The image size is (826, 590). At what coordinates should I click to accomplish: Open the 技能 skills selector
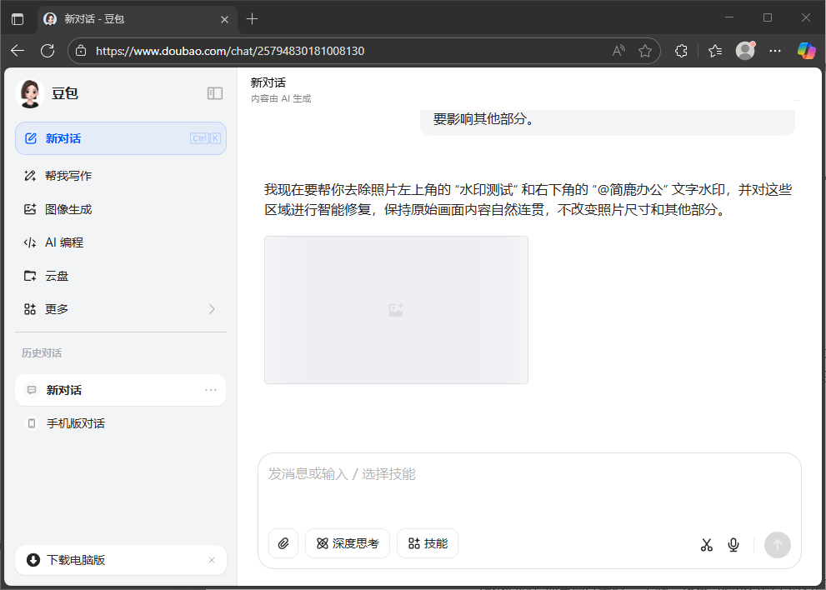(427, 543)
